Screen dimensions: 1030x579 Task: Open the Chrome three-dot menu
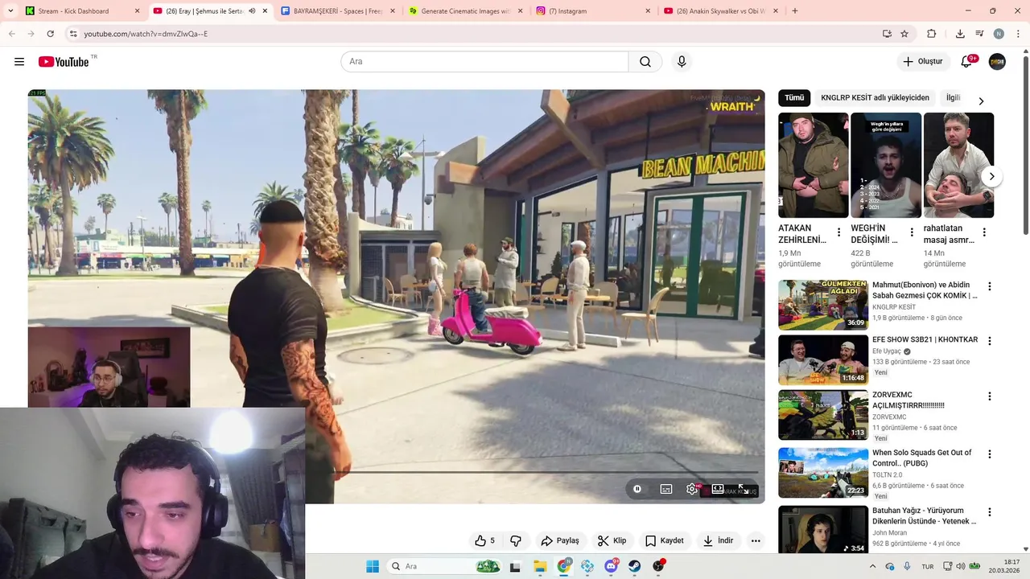1018,34
